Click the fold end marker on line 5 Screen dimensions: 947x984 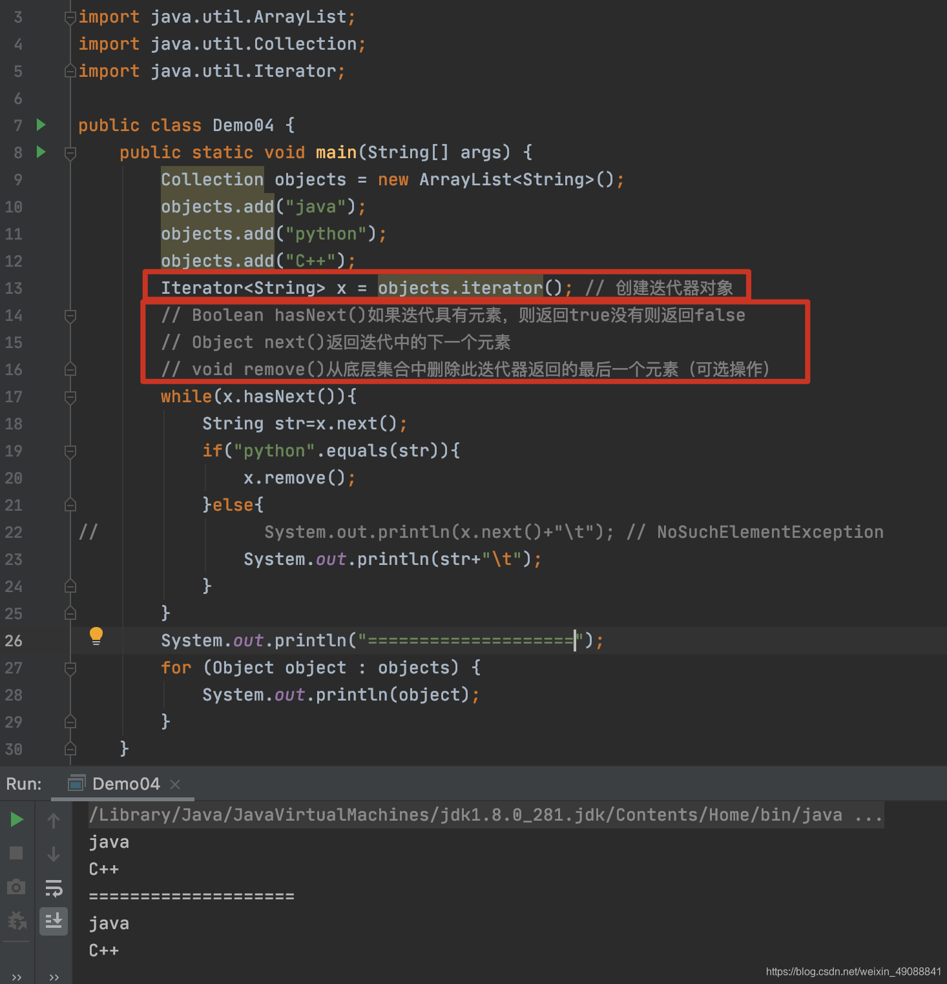tap(70, 71)
